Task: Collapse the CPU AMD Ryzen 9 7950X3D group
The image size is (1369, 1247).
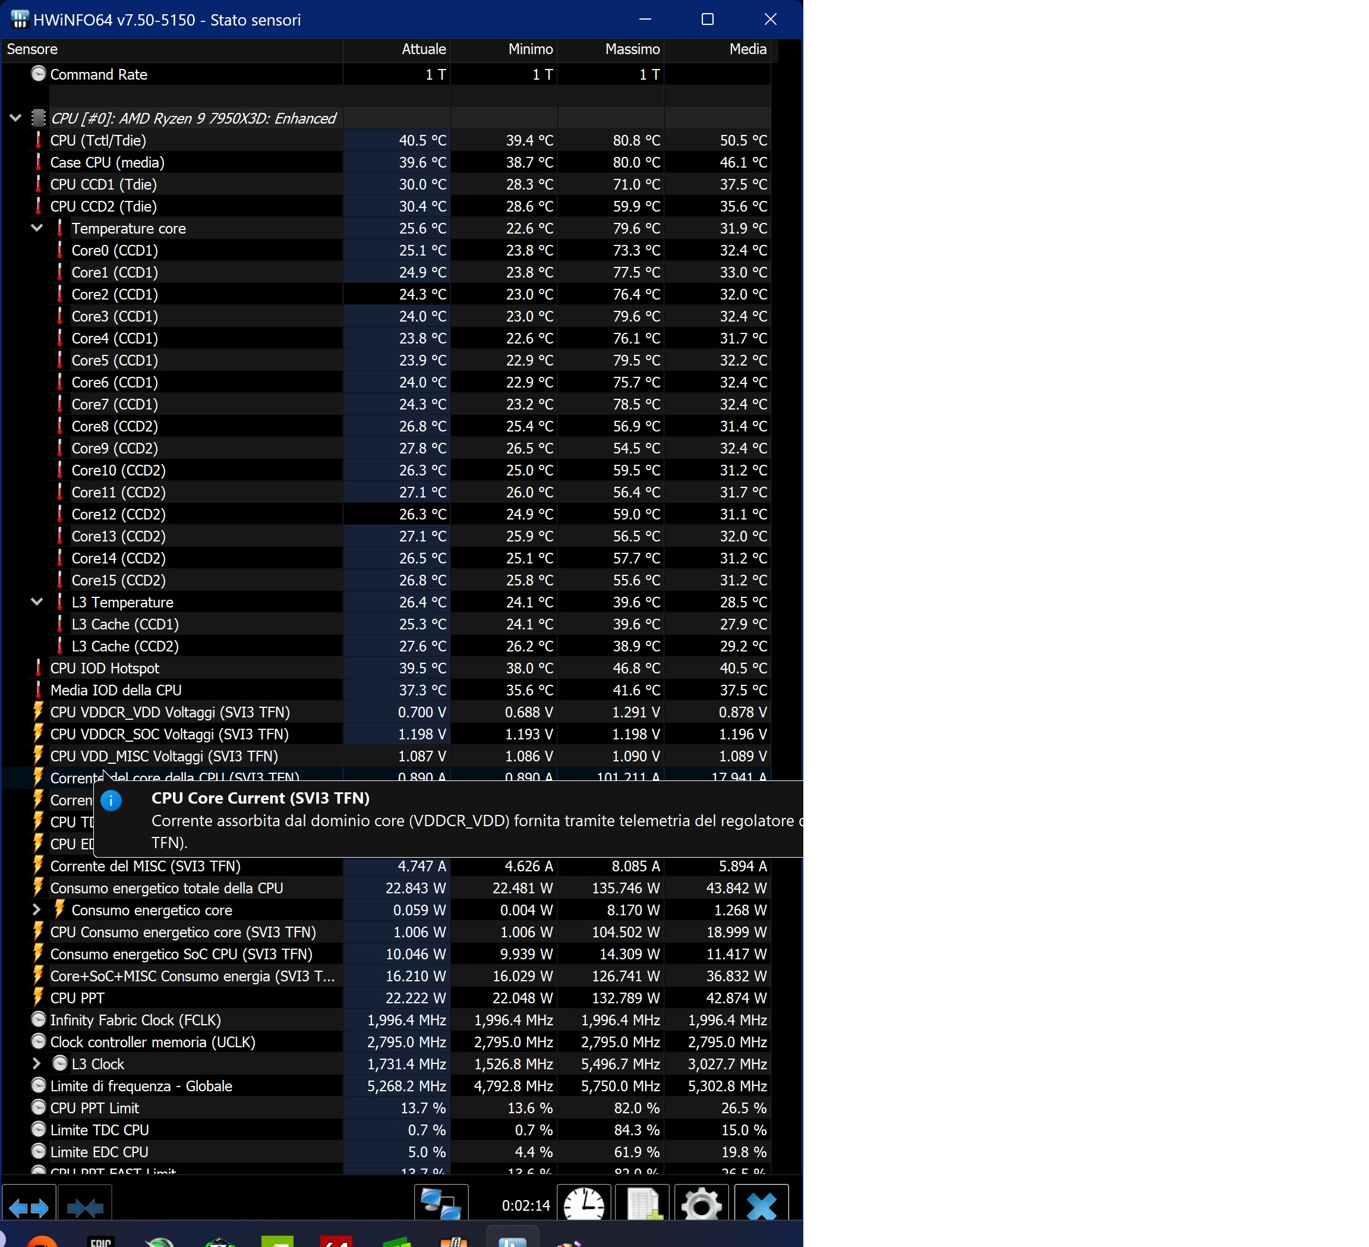Action: point(15,118)
